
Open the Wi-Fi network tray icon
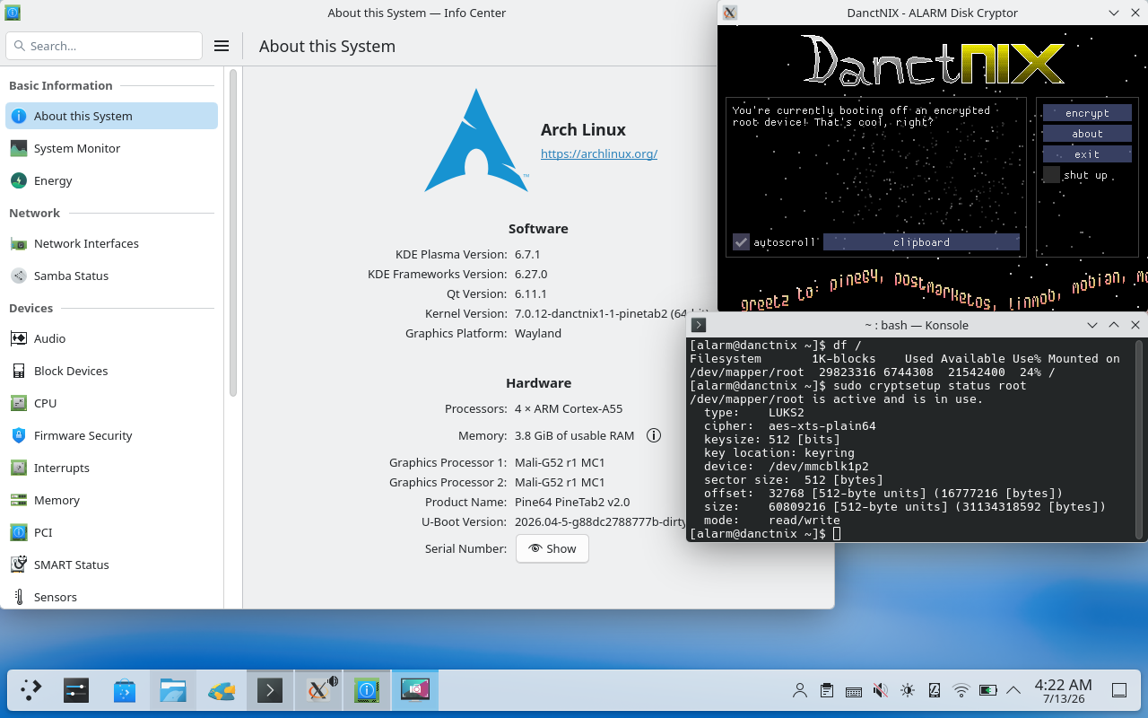pos(961,690)
